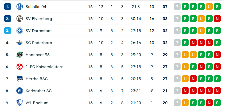Click Hertha BSC's upcoming match question mark
This screenshot has height=109, width=226.
pos(177,79)
